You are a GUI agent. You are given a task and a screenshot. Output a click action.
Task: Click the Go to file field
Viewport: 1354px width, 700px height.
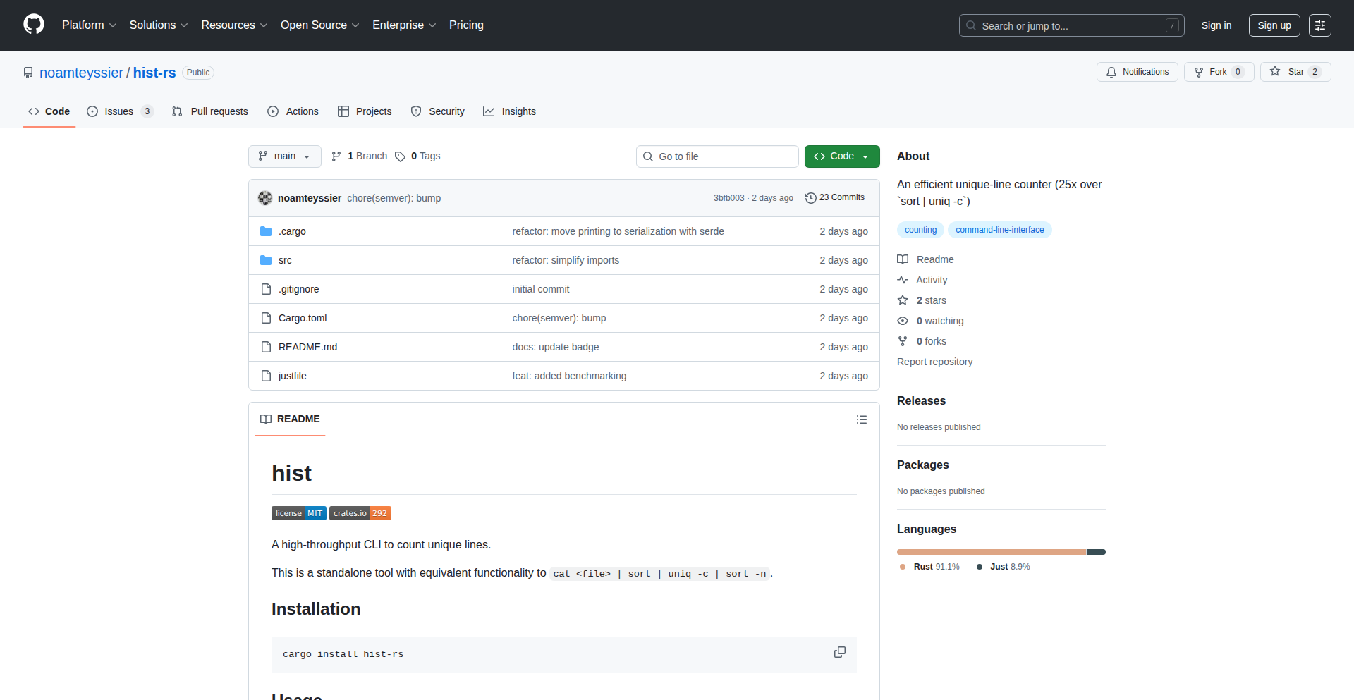pyautogui.click(x=717, y=156)
